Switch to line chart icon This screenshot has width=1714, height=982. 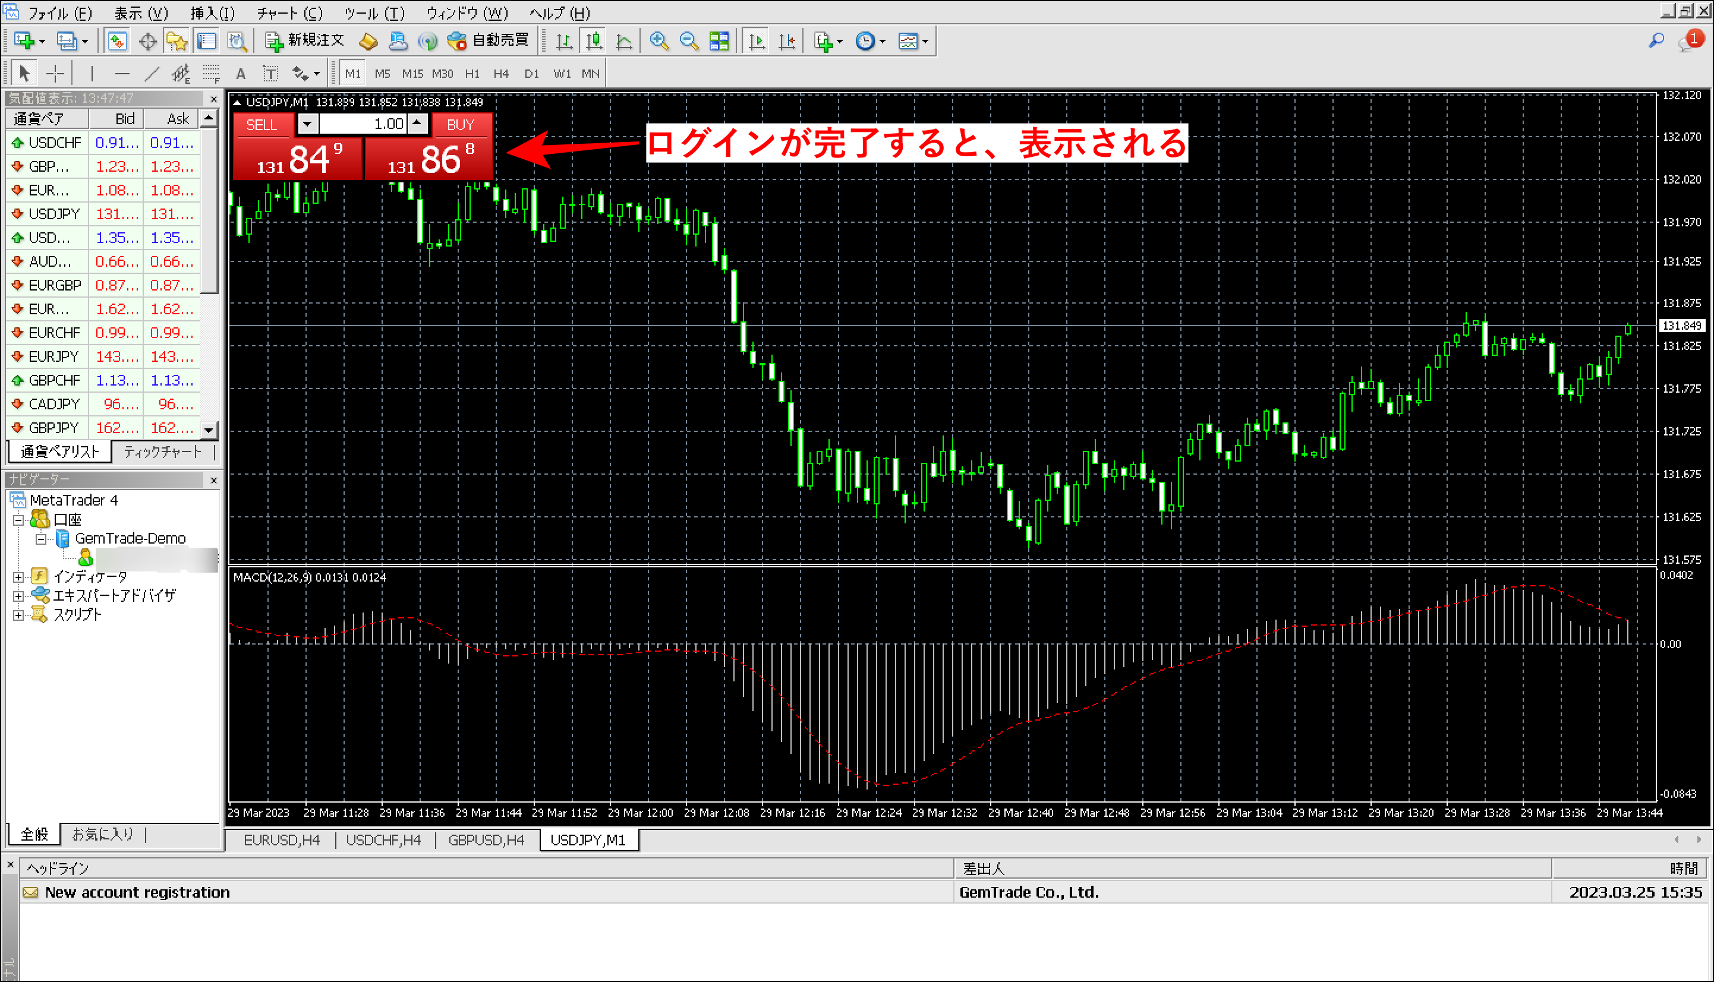coord(624,41)
